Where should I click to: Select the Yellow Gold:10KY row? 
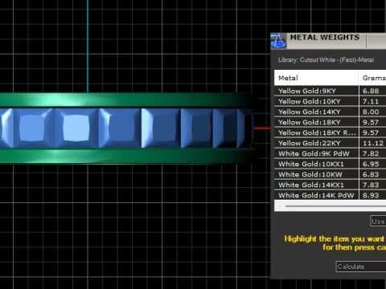(330, 101)
